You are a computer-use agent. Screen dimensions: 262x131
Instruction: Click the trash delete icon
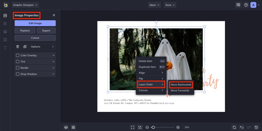click(18, 47)
